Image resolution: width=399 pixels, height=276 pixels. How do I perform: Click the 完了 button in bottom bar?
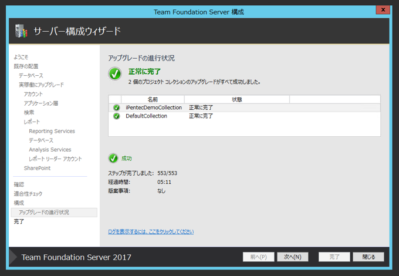[x=334, y=257]
